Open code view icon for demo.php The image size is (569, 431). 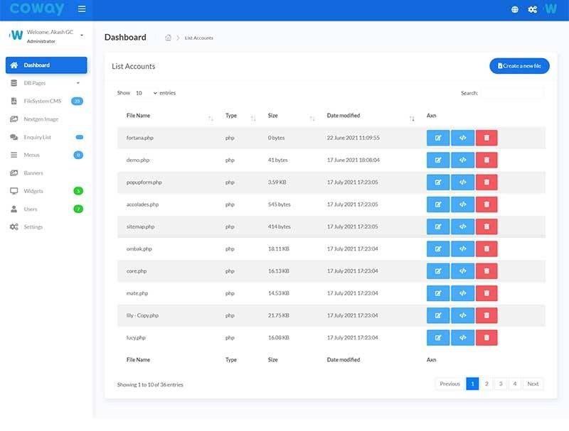point(462,160)
